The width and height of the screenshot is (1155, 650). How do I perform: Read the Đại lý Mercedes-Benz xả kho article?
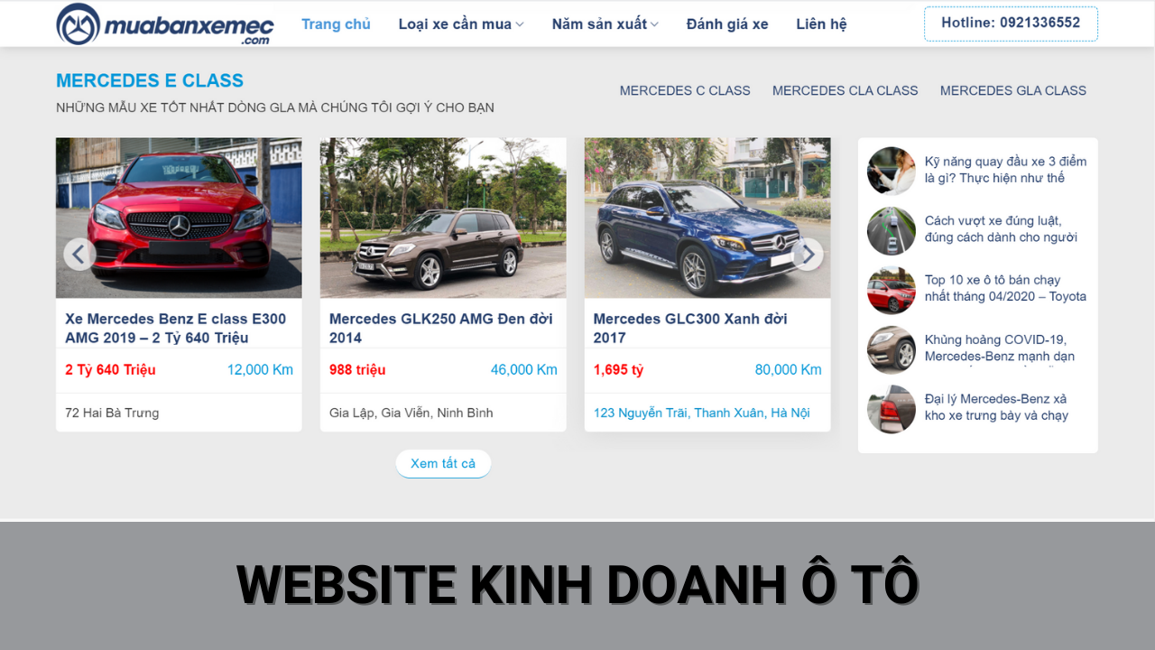coord(996,407)
